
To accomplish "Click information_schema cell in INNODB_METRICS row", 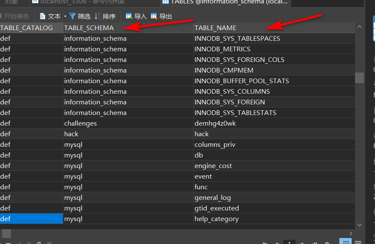I will click(x=128, y=49).
